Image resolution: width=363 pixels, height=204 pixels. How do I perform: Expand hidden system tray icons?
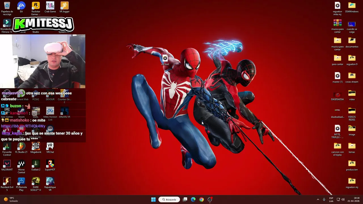(x=318, y=199)
